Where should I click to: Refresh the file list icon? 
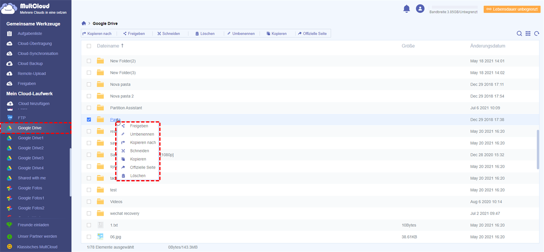pos(537,33)
